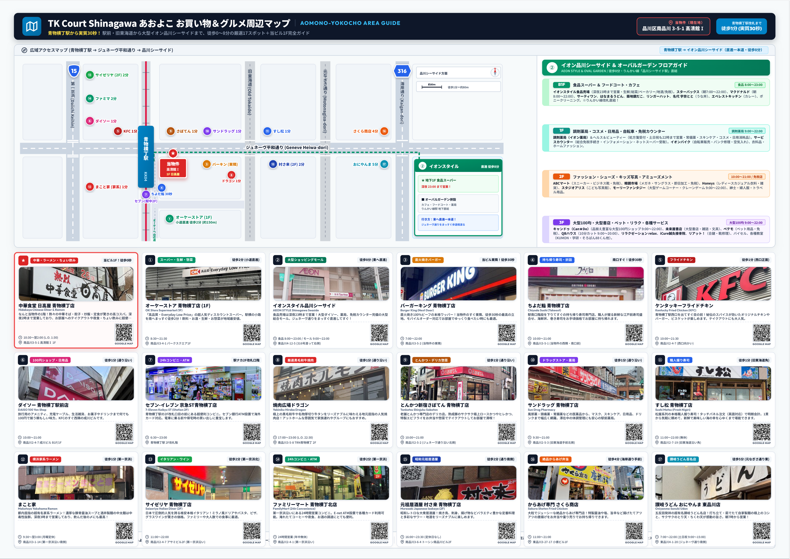Select the ドラゴン number 8 map pin
The width and height of the screenshot is (790, 559).
tap(231, 175)
